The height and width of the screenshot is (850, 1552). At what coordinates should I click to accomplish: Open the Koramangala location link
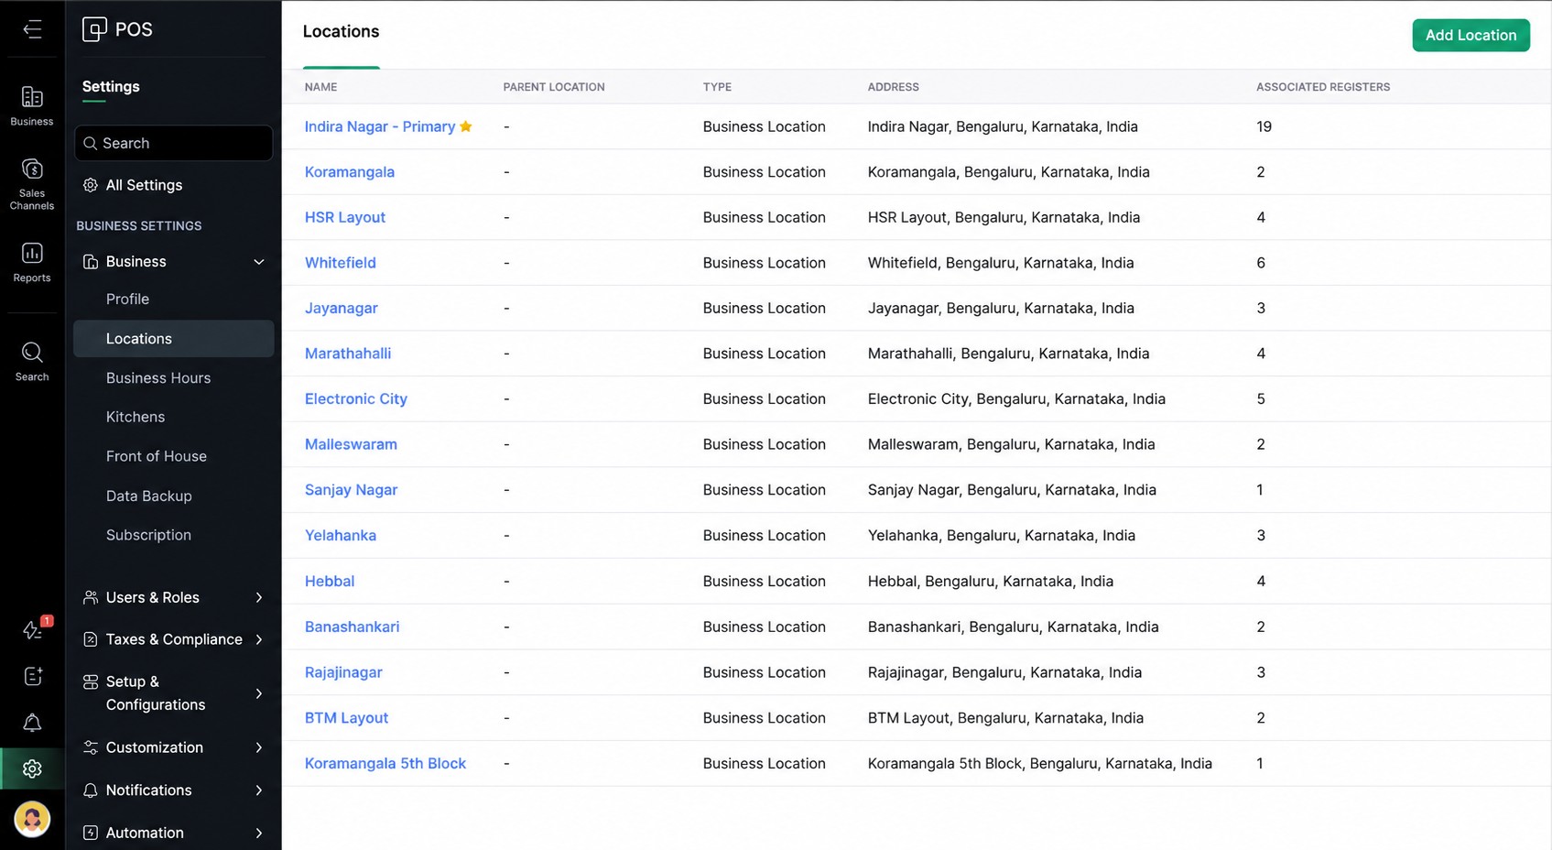point(349,172)
